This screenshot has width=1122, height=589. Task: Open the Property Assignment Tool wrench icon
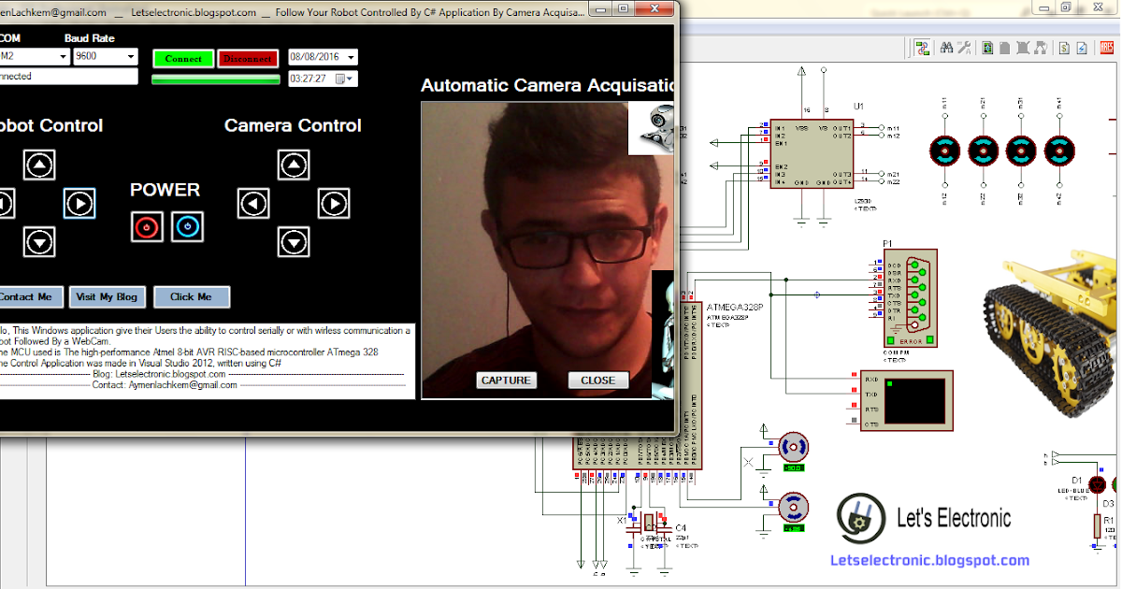pos(963,49)
